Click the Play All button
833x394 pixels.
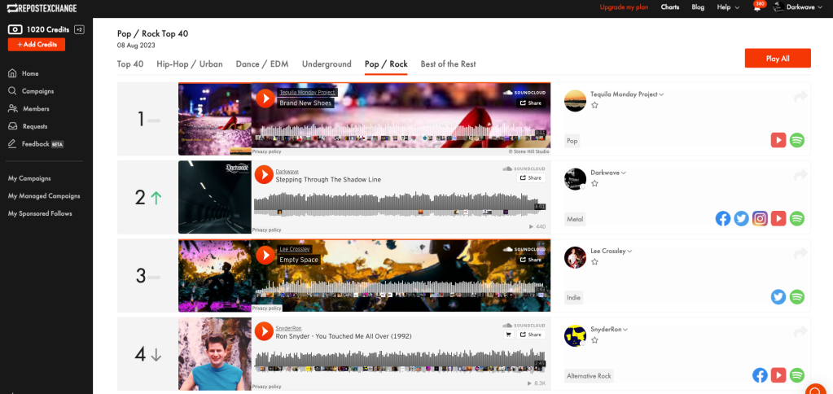777,59
